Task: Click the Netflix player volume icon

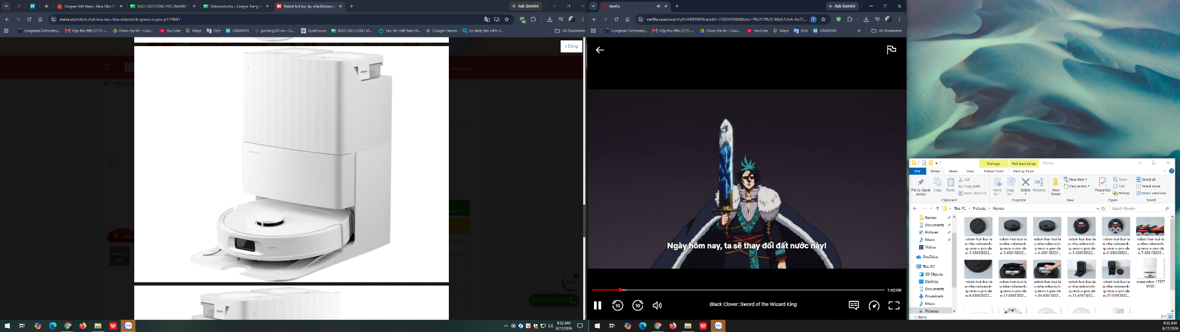Action: pos(657,305)
